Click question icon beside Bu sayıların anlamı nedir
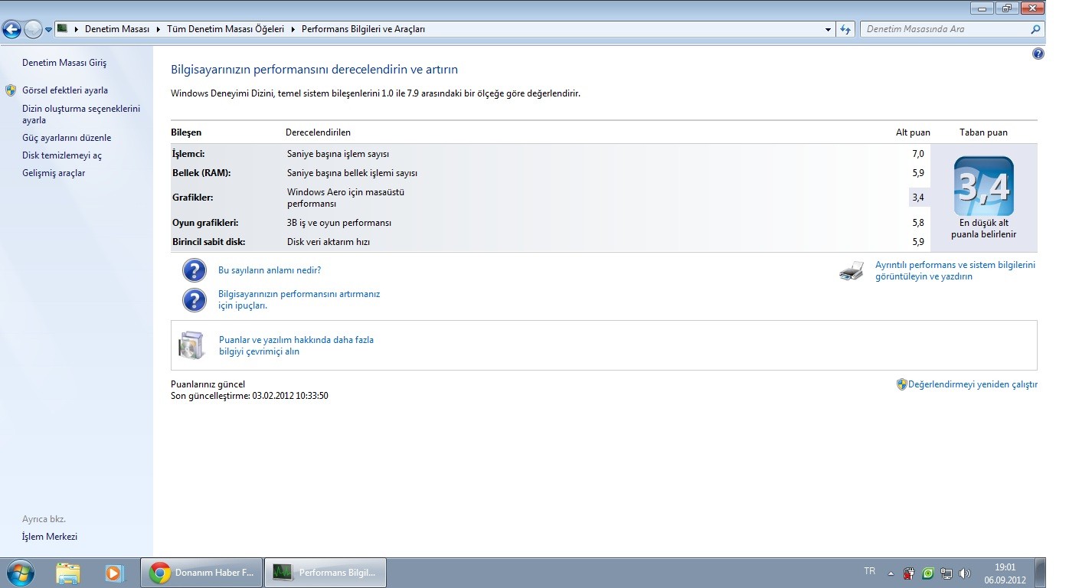The width and height of the screenshot is (1092, 588). 195,271
